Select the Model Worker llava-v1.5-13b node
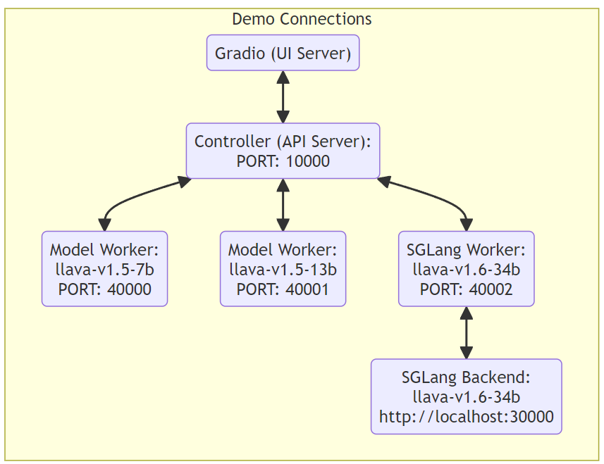 tap(283, 269)
